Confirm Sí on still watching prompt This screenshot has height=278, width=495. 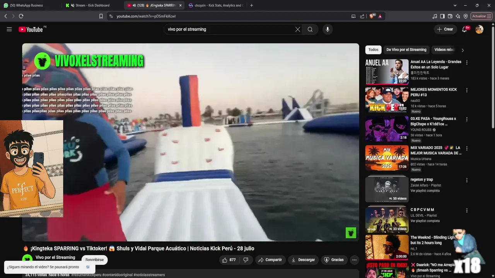tap(88, 267)
